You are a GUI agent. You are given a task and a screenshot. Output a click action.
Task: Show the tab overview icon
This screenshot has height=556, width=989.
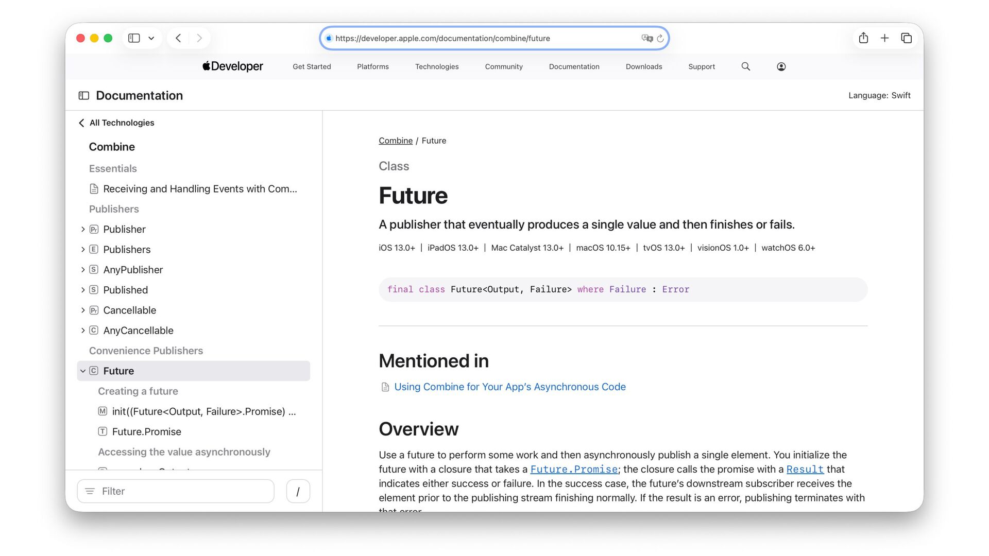point(906,38)
